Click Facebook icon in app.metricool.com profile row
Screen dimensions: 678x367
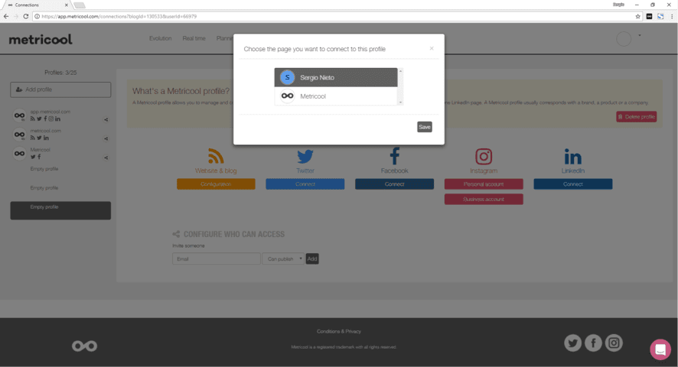tap(45, 119)
